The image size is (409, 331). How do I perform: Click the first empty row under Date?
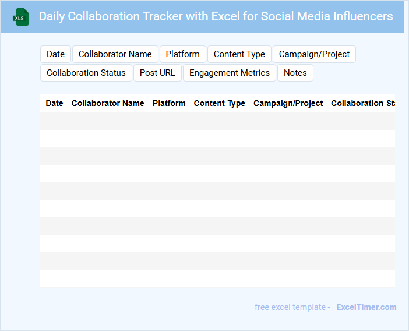(54, 121)
